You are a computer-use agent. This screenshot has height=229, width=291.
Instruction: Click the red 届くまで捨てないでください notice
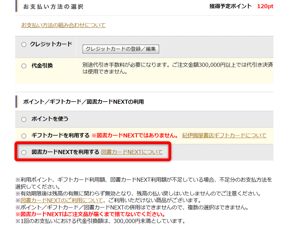click(90, 214)
